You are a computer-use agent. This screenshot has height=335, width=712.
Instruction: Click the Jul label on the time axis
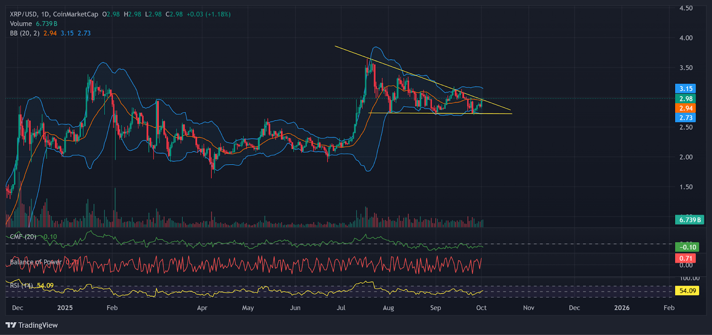[x=341, y=308]
